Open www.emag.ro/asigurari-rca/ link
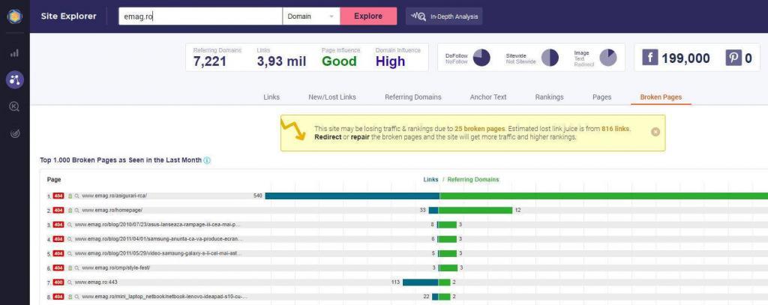 [114, 196]
